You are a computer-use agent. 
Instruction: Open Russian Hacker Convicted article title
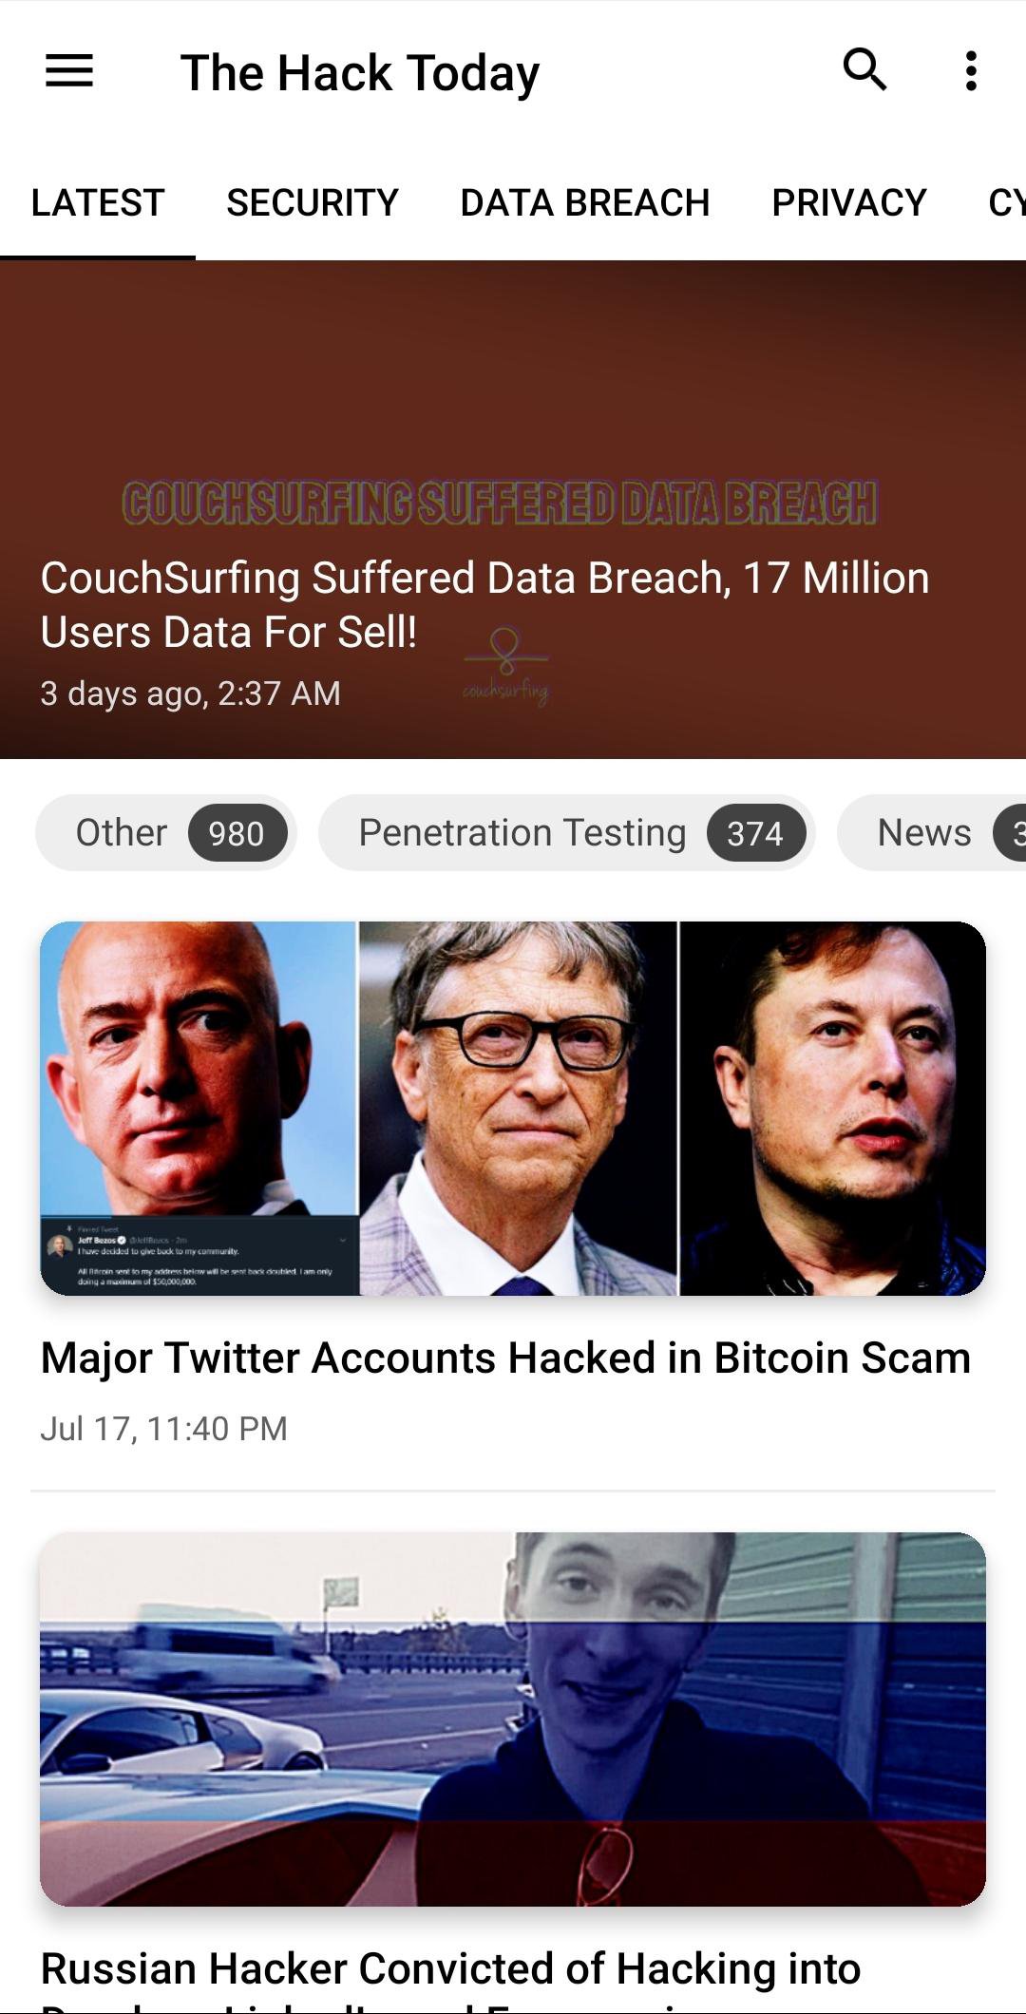click(450, 1969)
